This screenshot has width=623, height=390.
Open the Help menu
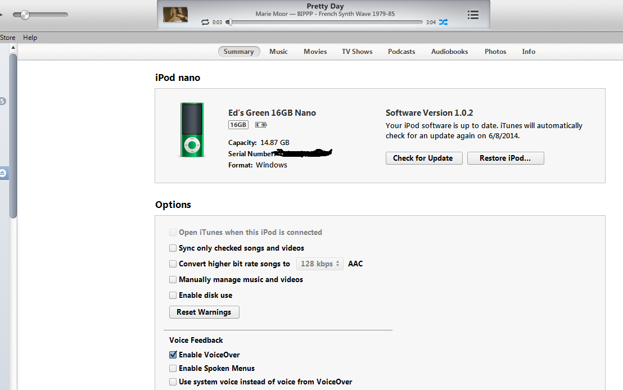(x=30, y=38)
